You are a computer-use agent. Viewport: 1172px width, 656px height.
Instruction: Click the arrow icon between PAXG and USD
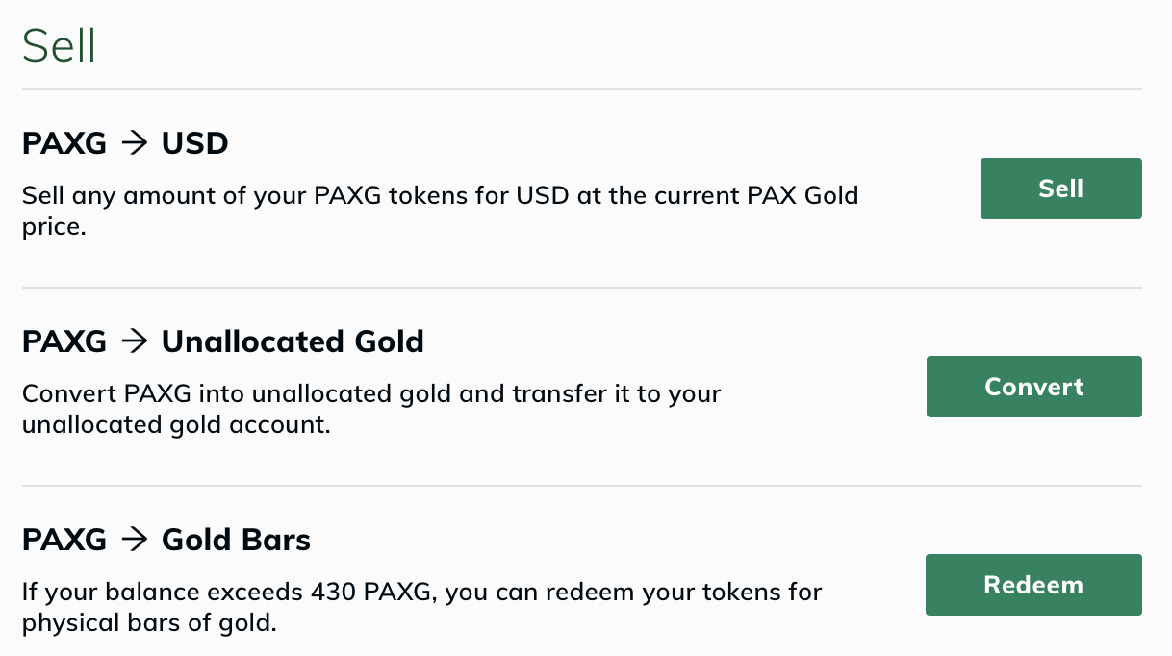tap(135, 144)
